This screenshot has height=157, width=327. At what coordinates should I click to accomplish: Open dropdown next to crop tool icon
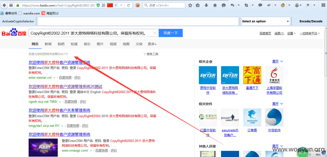click(x=252, y=5)
